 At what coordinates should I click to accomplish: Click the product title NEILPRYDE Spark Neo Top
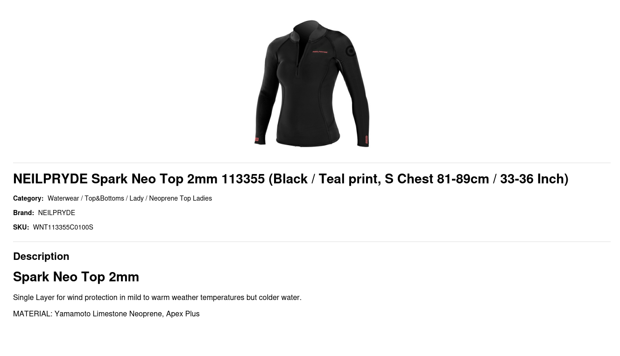(x=290, y=179)
